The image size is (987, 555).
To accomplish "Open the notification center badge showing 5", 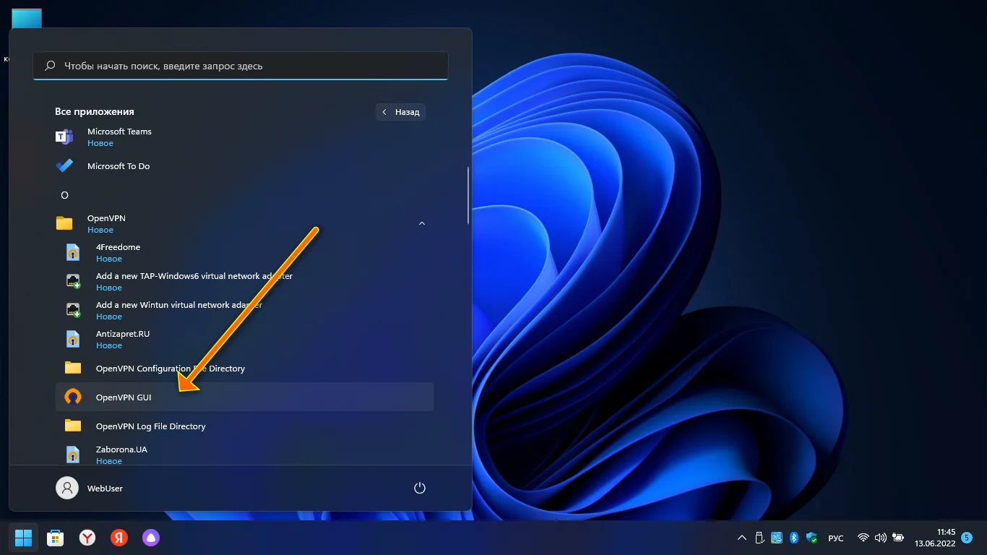I will point(967,538).
